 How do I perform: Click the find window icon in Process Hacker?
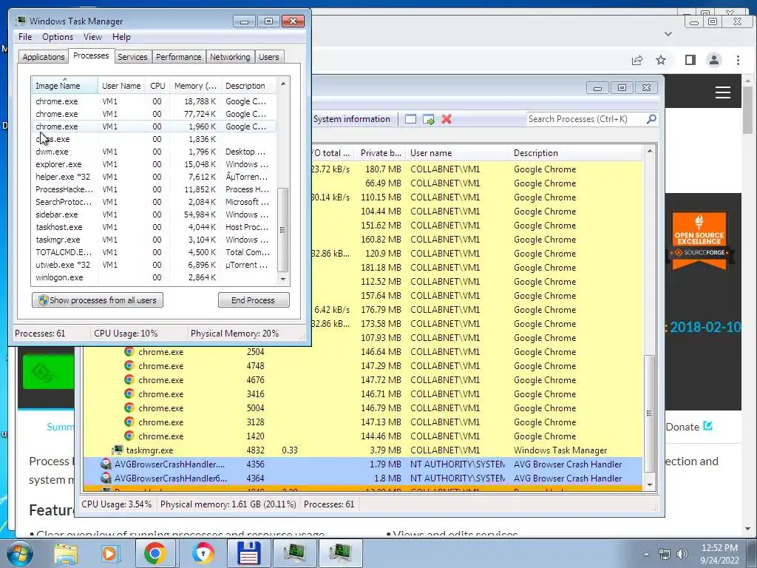[410, 119]
